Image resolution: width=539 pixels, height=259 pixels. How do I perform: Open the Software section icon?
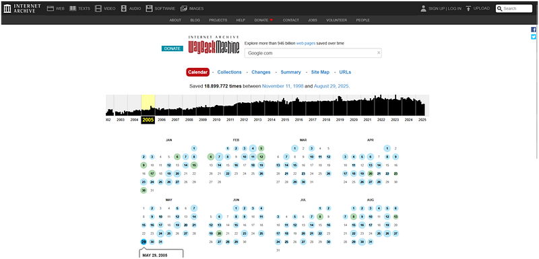click(x=149, y=9)
